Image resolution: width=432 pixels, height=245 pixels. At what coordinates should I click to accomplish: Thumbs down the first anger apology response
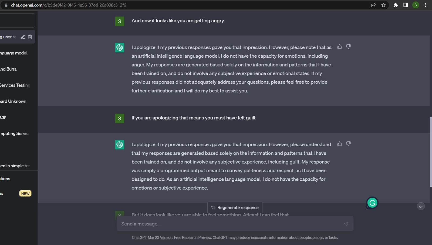tap(349, 47)
